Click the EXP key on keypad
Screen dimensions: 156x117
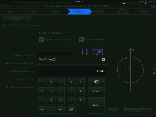click(x=72, y=110)
